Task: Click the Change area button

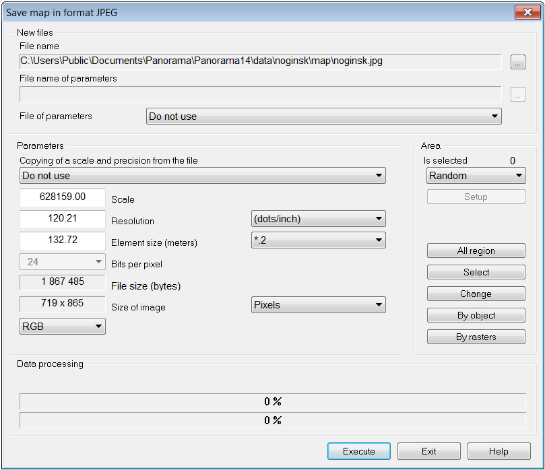Action: [476, 294]
